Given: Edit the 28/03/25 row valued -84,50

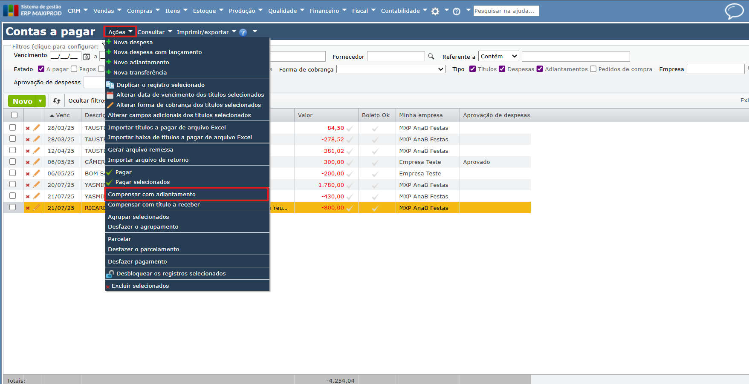Looking at the screenshot, I should pos(37,128).
